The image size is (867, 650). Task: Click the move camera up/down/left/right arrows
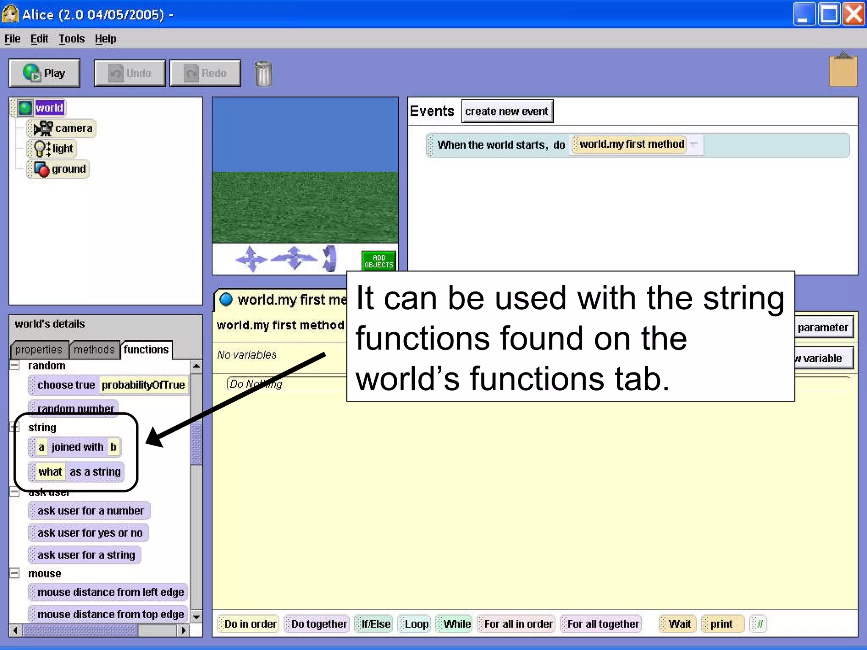pos(251,258)
